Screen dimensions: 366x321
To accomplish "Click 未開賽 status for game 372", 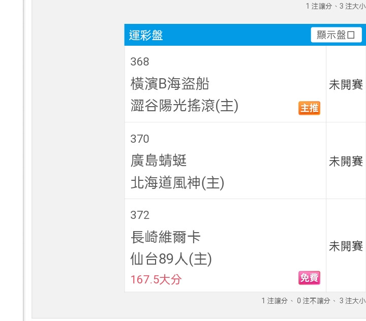I will pyautogui.click(x=346, y=246).
